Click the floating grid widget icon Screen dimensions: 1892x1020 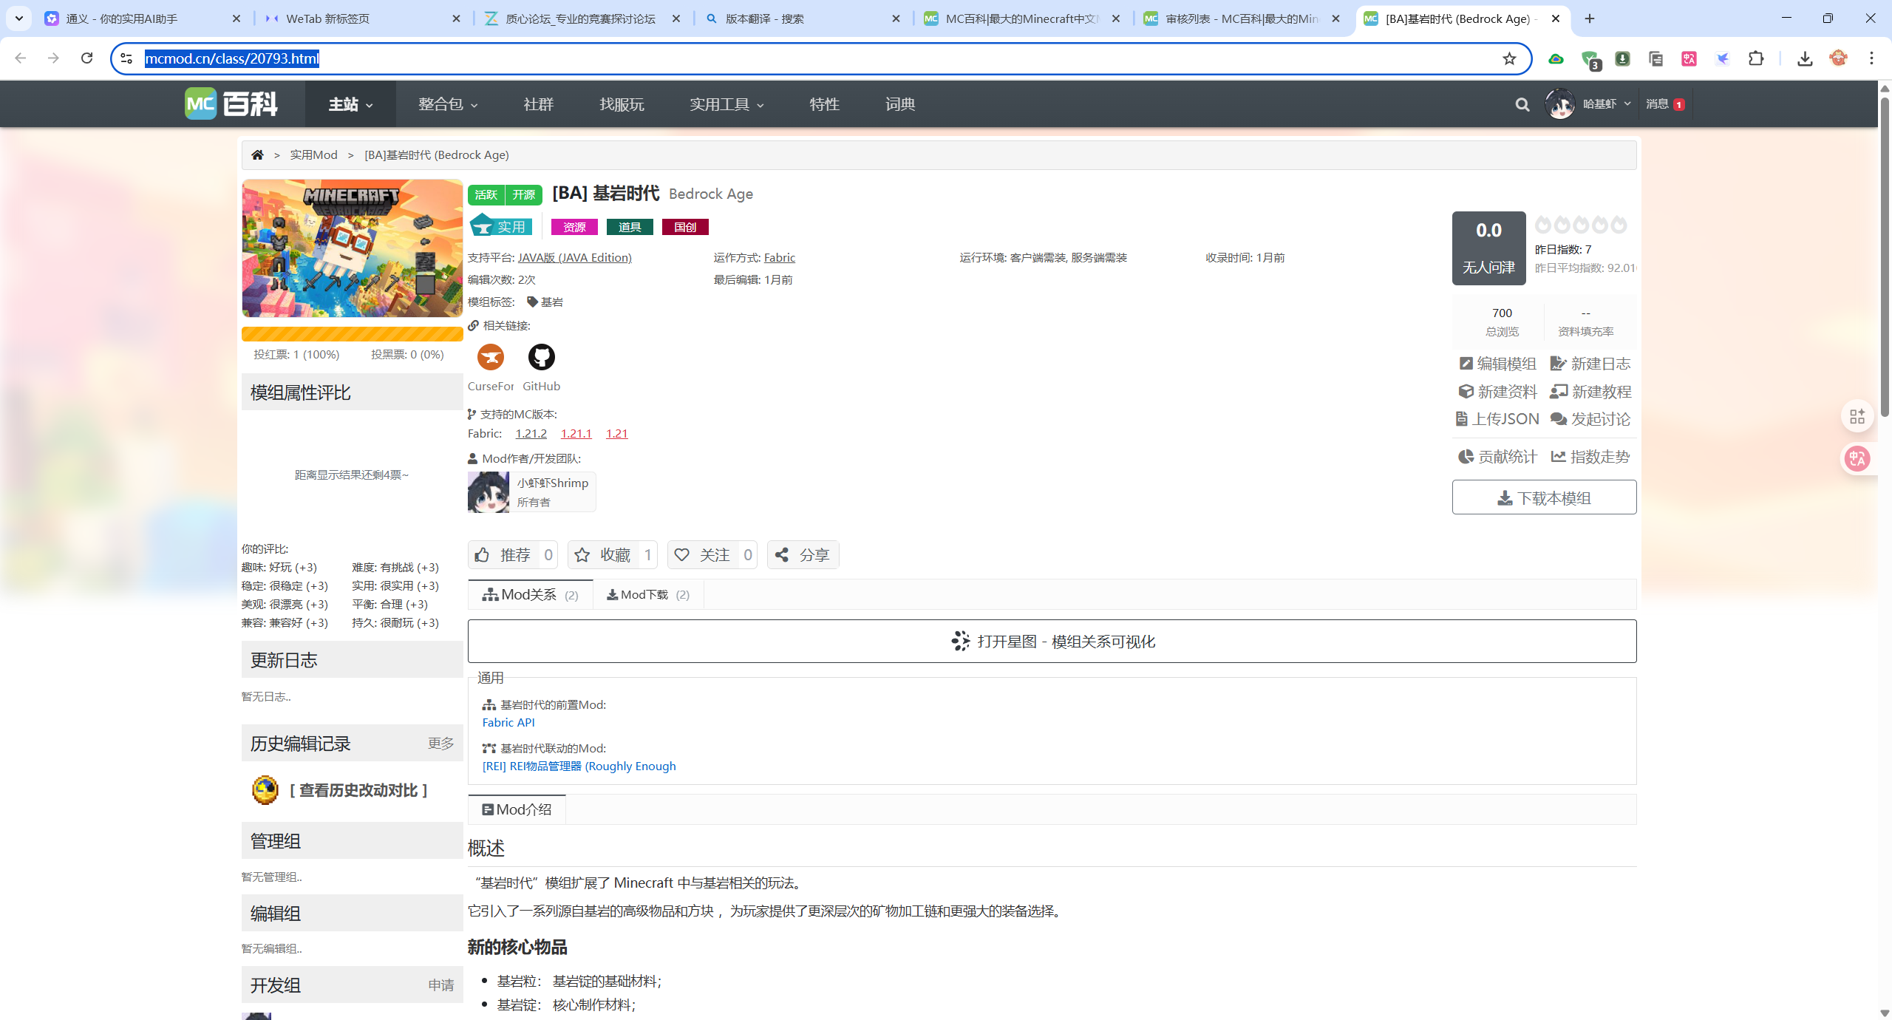1857,417
